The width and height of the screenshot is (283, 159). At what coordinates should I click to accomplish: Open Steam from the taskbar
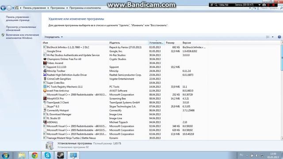coord(61,155)
